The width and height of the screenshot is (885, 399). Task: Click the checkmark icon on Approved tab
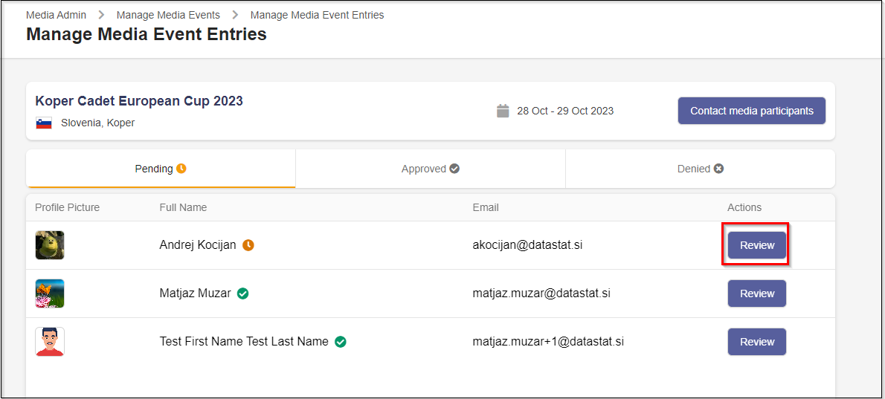(x=454, y=169)
